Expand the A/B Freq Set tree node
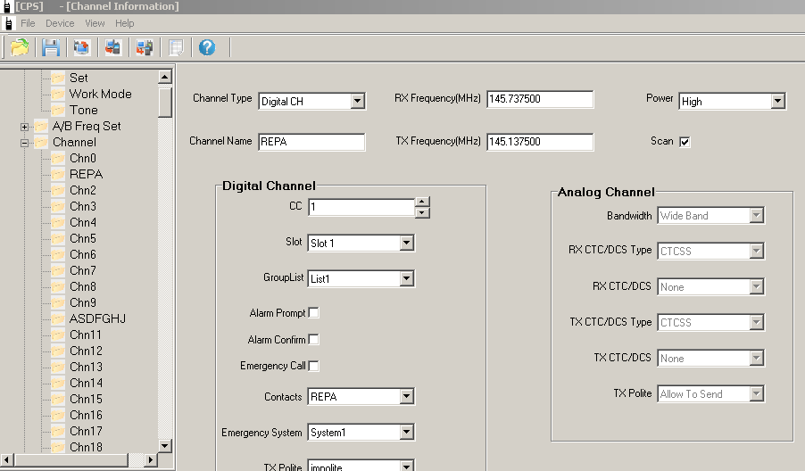 pos(24,127)
